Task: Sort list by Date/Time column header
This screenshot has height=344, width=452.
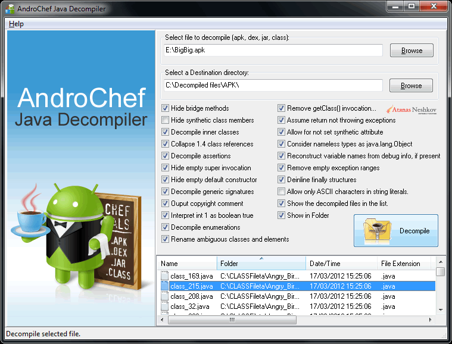Action: coord(341,263)
